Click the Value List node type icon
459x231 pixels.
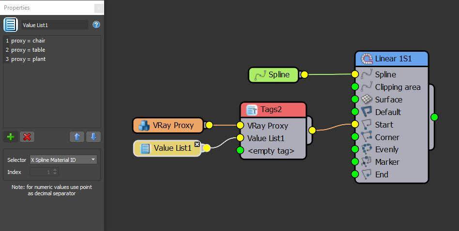point(11,25)
